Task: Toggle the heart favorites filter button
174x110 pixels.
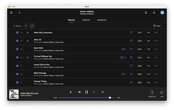Action: point(26,26)
